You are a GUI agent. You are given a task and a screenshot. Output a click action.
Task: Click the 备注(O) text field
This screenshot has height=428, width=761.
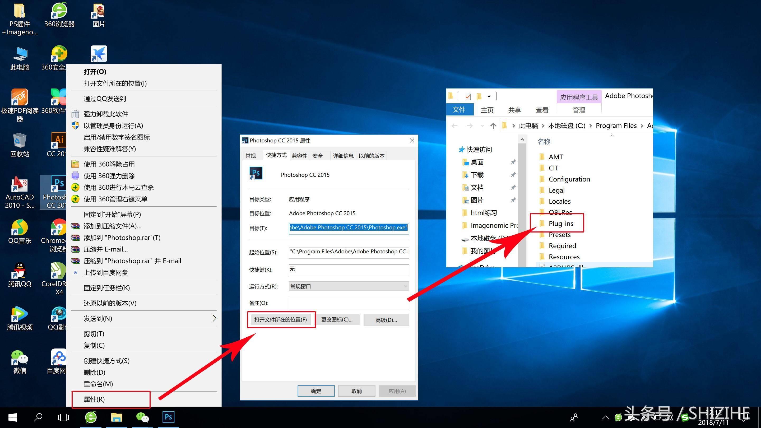(x=349, y=303)
